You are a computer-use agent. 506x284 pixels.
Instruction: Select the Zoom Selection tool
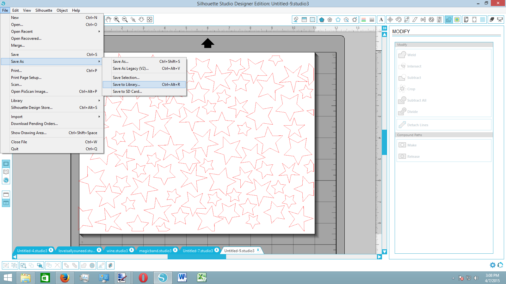coord(133,20)
